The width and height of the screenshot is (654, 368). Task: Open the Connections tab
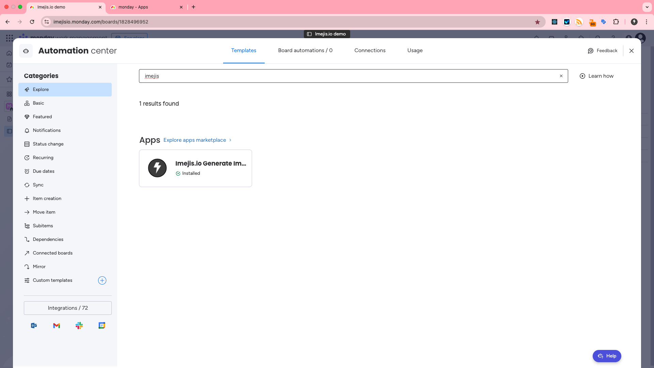pyautogui.click(x=370, y=50)
